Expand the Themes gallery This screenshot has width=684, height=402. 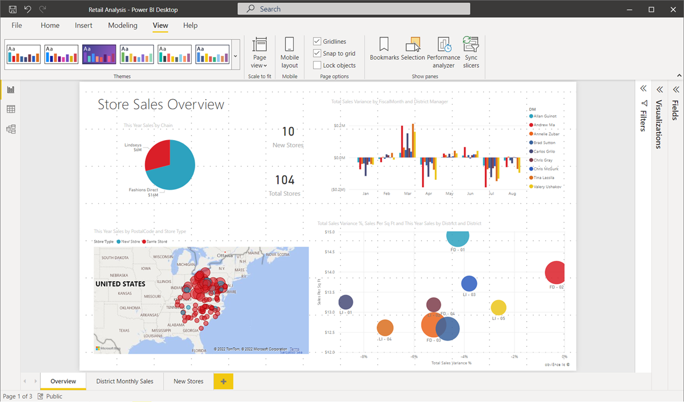point(235,56)
